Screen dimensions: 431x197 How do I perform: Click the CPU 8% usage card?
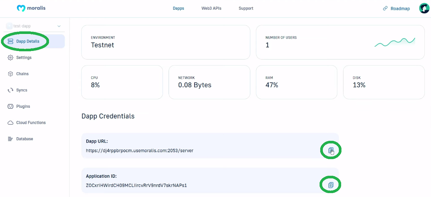pos(122,82)
